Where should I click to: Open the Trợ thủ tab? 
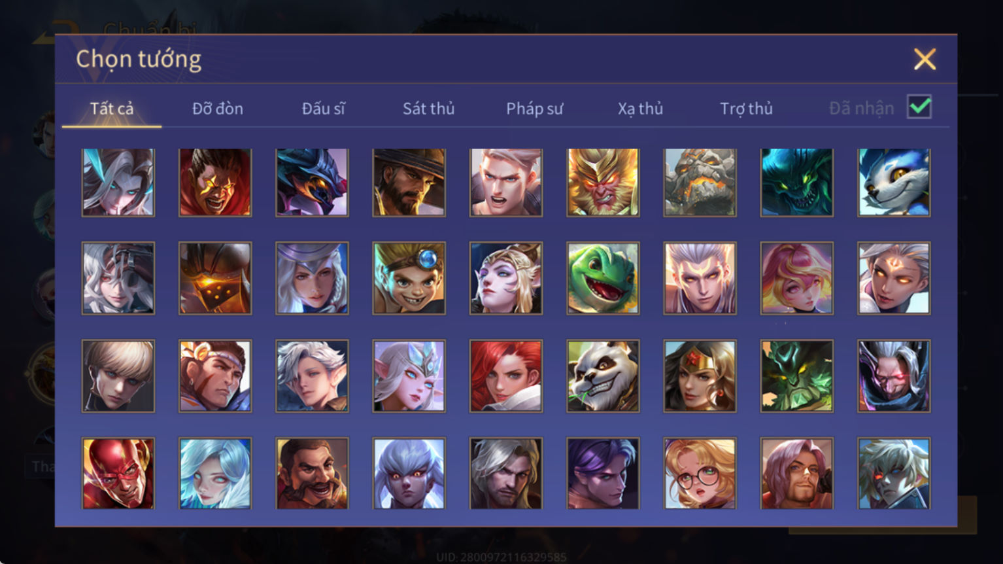coord(747,109)
